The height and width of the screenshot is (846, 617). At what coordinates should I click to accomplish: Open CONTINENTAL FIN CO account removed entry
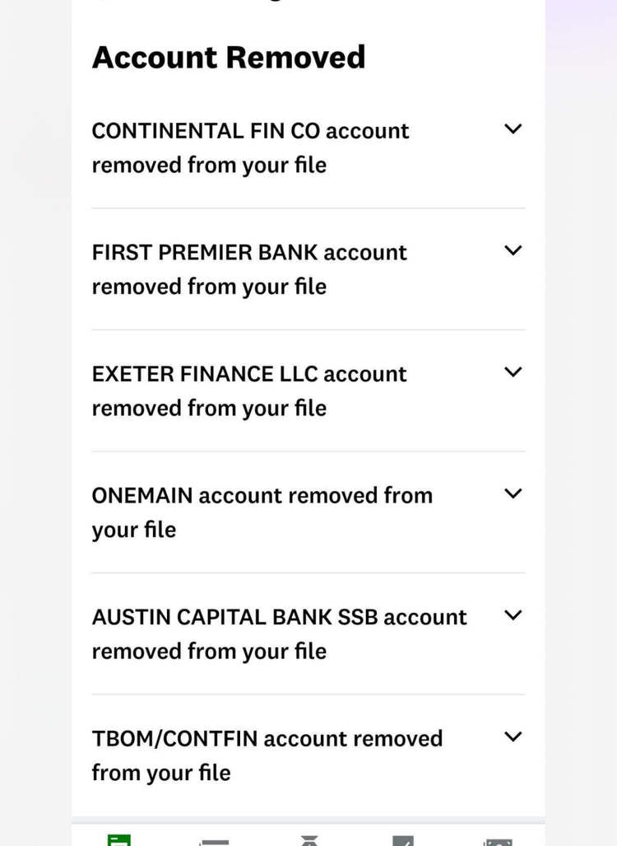coord(250,147)
